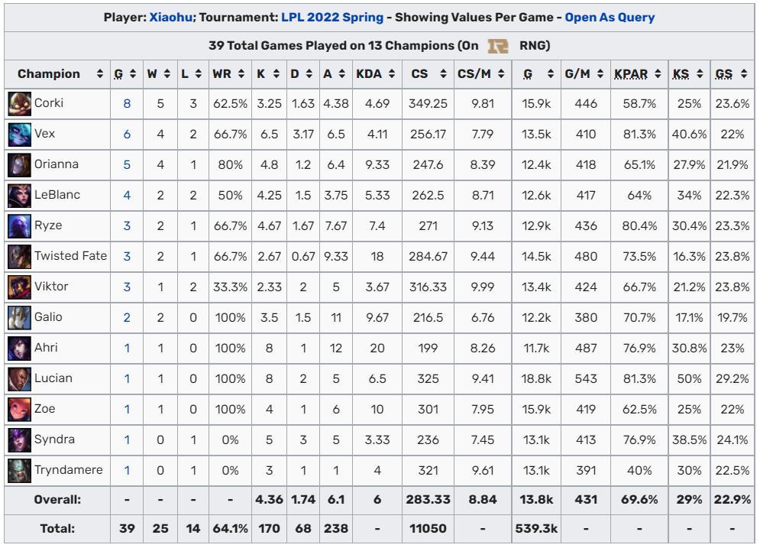Image resolution: width=760 pixels, height=548 pixels.
Task: Click the Lucian champion portrait icon
Action: [x=20, y=378]
